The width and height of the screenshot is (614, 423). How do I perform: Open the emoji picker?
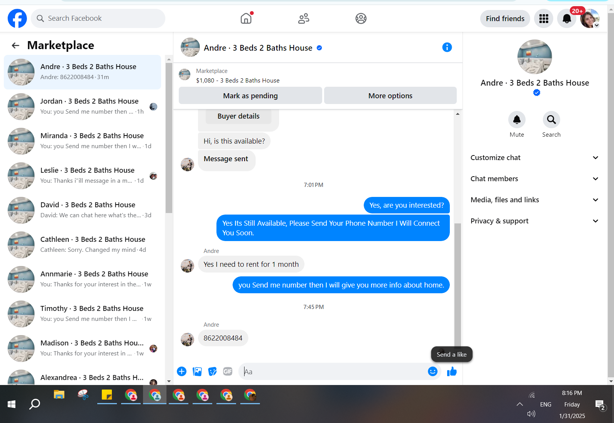tap(433, 372)
